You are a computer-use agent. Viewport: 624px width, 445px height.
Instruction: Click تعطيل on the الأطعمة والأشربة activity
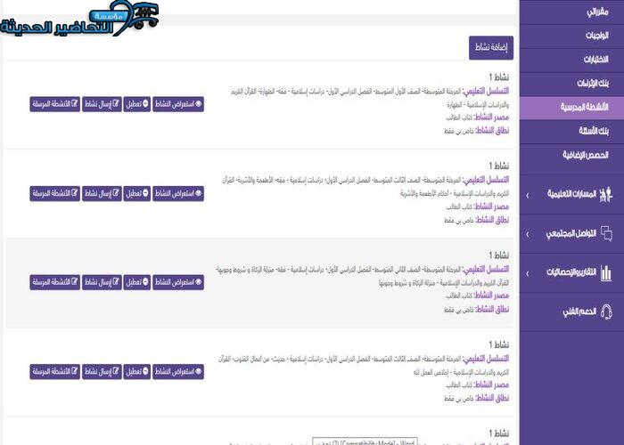pyautogui.click(x=137, y=193)
